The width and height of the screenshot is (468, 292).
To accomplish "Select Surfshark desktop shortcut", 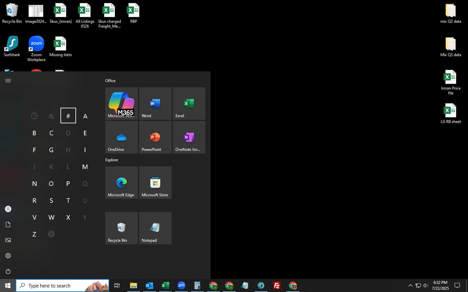I will tap(12, 47).
